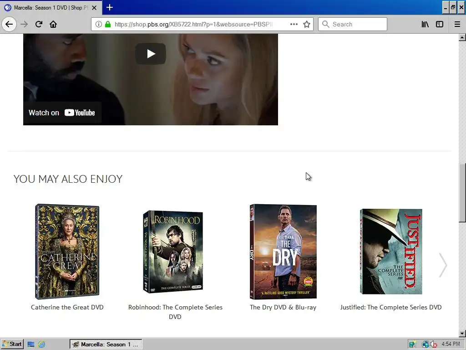Viewport: 466px width, 350px height.
Task: Play the Marcella trailer video
Action: tap(151, 54)
